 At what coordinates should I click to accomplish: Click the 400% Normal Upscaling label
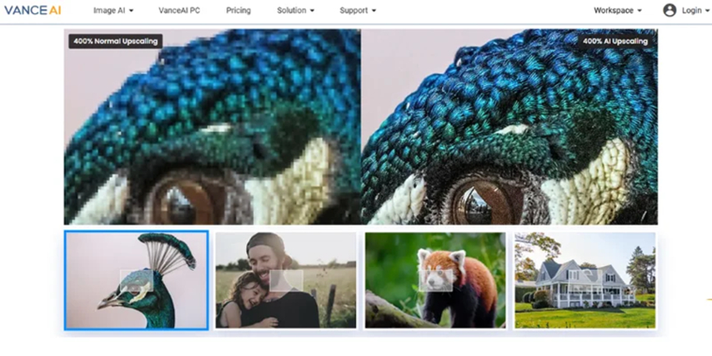[115, 42]
